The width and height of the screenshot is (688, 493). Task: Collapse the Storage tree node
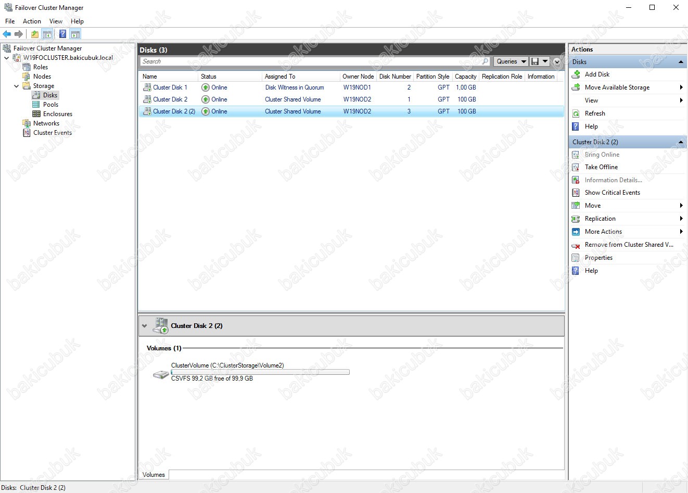[17, 86]
